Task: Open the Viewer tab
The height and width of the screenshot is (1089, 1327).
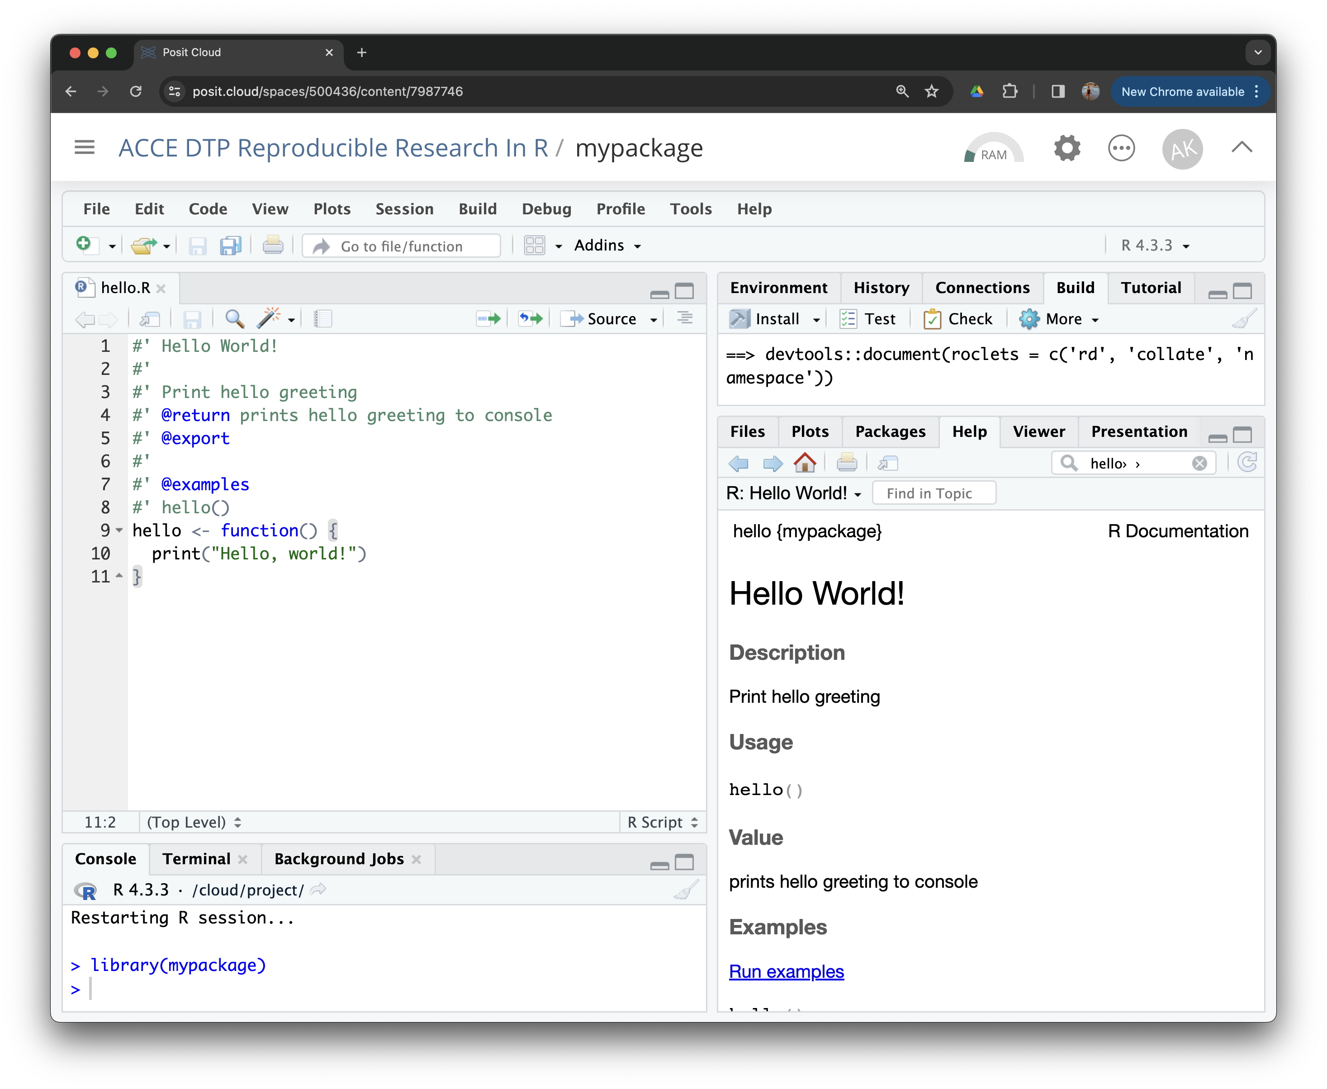Action: pos(1039,431)
